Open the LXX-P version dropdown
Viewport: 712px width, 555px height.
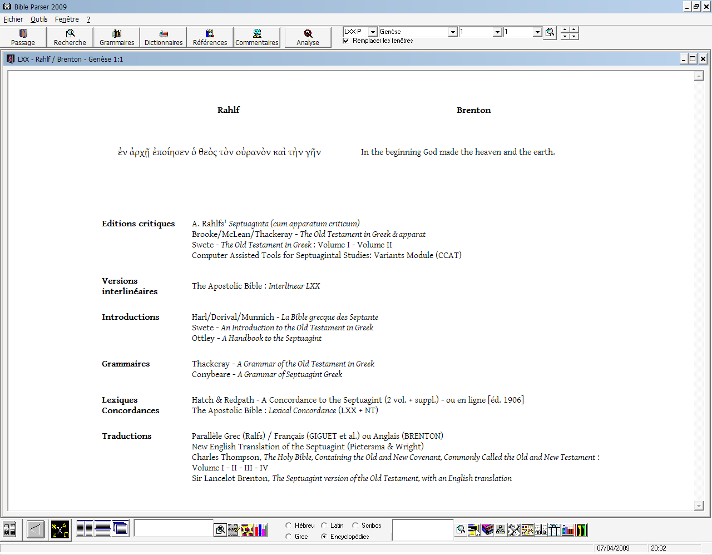point(373,32)
